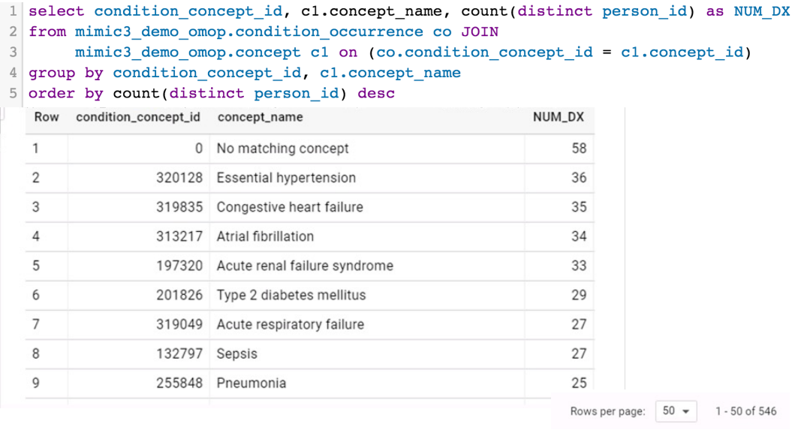Click the No matching concept cell
The width and height of the screenshot is (798, 430).
click(x=282, y=149)
